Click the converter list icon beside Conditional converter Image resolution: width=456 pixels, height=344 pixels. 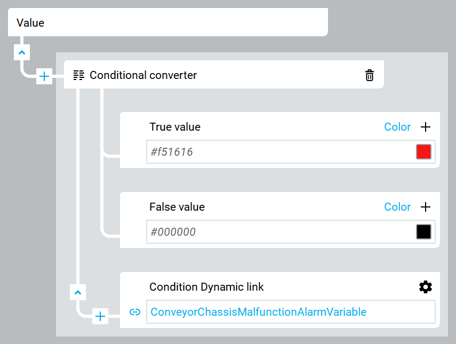click(79, 75)
